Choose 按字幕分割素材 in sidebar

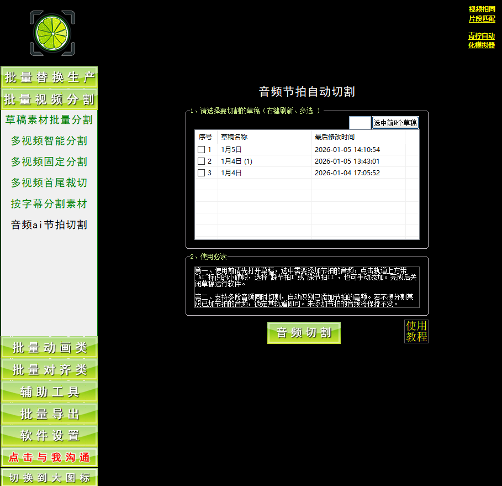[x=49, y=204]
